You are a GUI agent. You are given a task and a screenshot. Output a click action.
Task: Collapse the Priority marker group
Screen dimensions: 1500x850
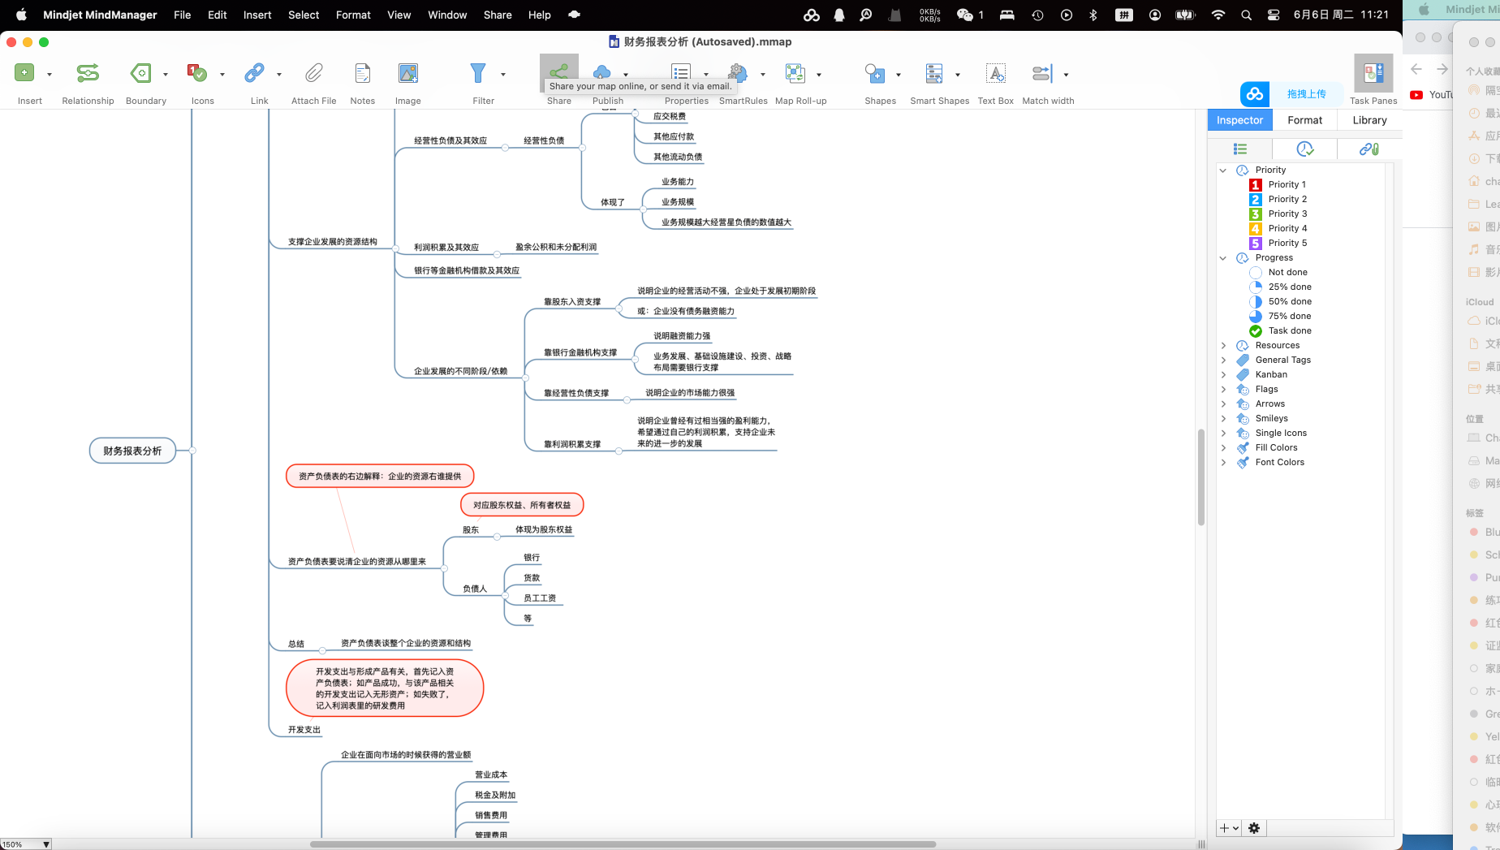(x=1223, y=170)
